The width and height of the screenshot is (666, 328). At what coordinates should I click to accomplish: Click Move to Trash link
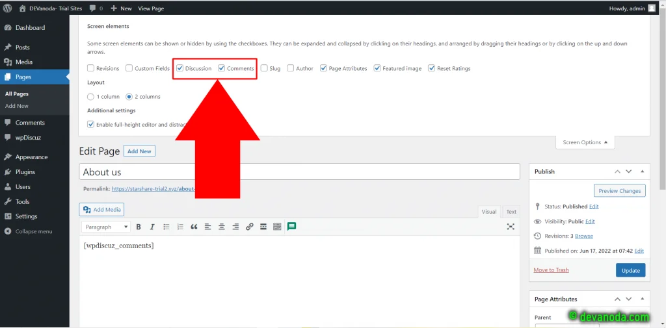point(552,270)
